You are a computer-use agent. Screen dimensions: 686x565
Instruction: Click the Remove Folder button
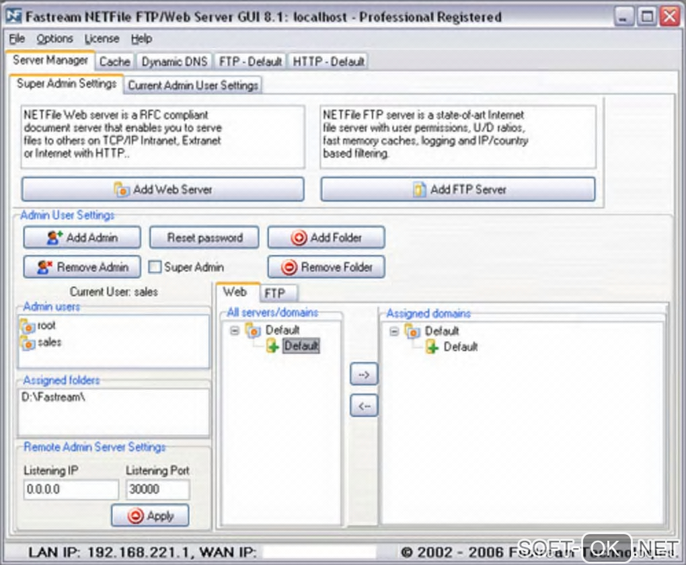[326, 266]
